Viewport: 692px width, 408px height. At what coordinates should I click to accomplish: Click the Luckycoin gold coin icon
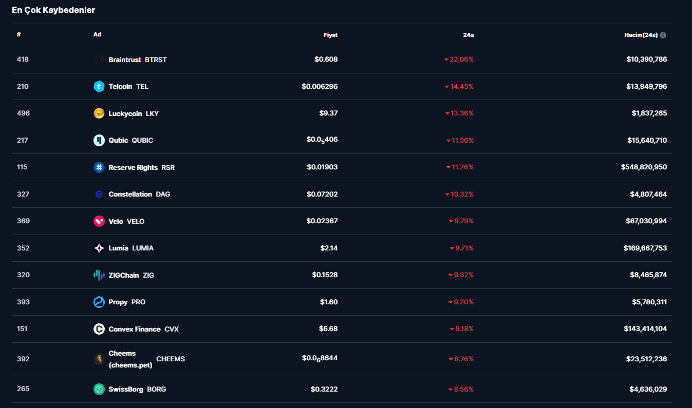click(x=99, y=113)
